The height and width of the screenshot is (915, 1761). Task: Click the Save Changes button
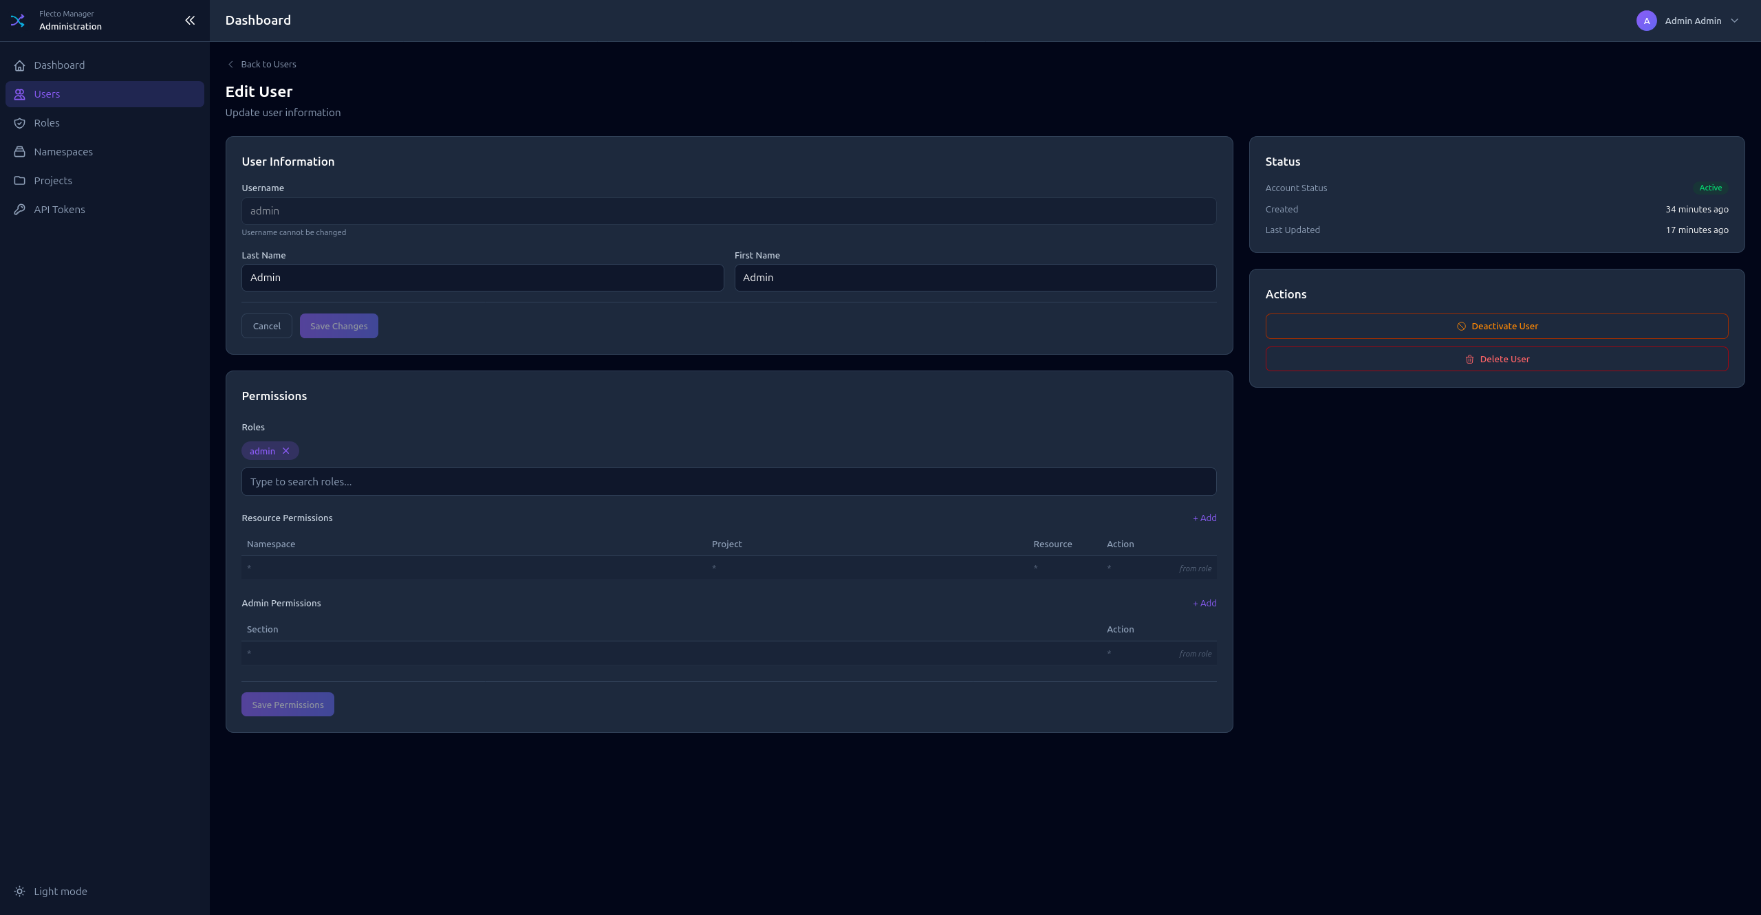[338, 326]
